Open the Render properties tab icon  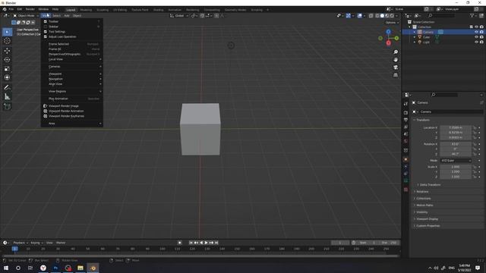[x=406, y=113]
